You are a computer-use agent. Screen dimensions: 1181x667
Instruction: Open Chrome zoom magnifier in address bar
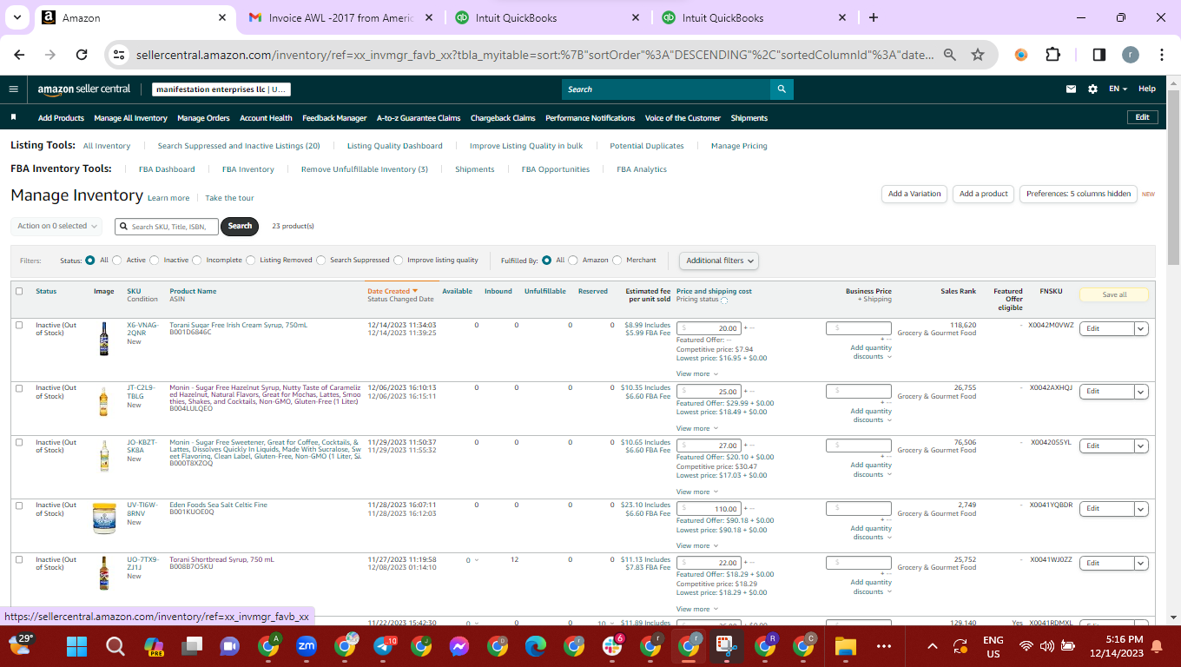pyautogui.click(x=950, y=55)
